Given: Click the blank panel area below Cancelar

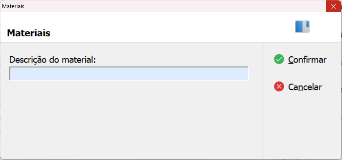Looking at the screenshot, I should point(302,126).
